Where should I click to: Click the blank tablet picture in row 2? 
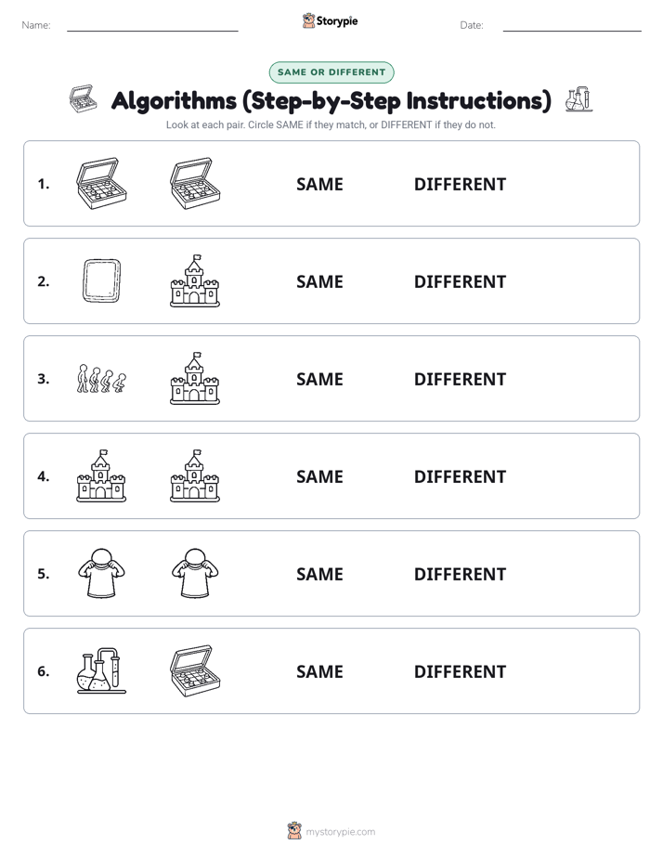101,280
